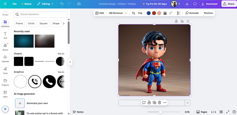This screenshot has width=237, height=115.
Task: Select the Shape category chip
Action: pos(56,23)
